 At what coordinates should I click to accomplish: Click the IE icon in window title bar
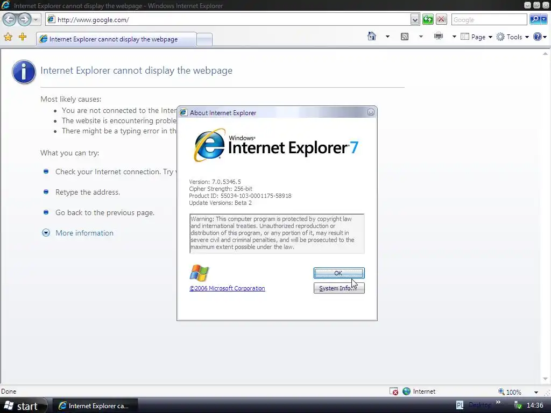5,5
